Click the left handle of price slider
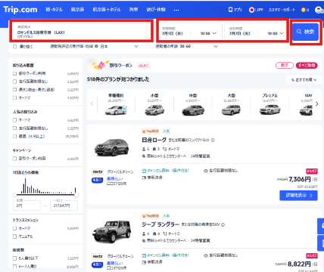This screenshot has height=272, width=324. 14,195
